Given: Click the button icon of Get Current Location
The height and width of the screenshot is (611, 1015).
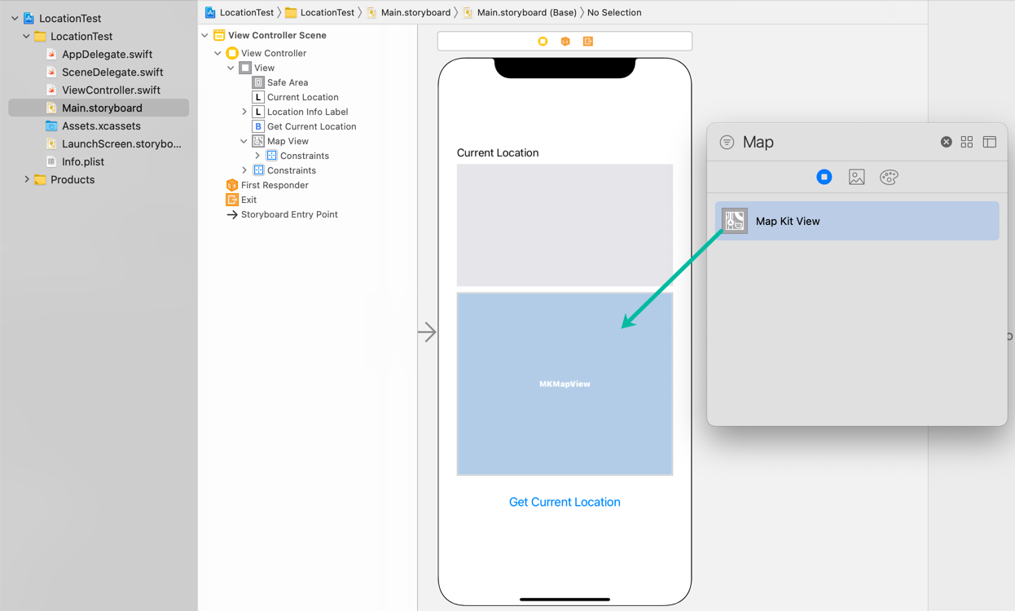Looking at the screenshot, I should click(x=258, y=126).
